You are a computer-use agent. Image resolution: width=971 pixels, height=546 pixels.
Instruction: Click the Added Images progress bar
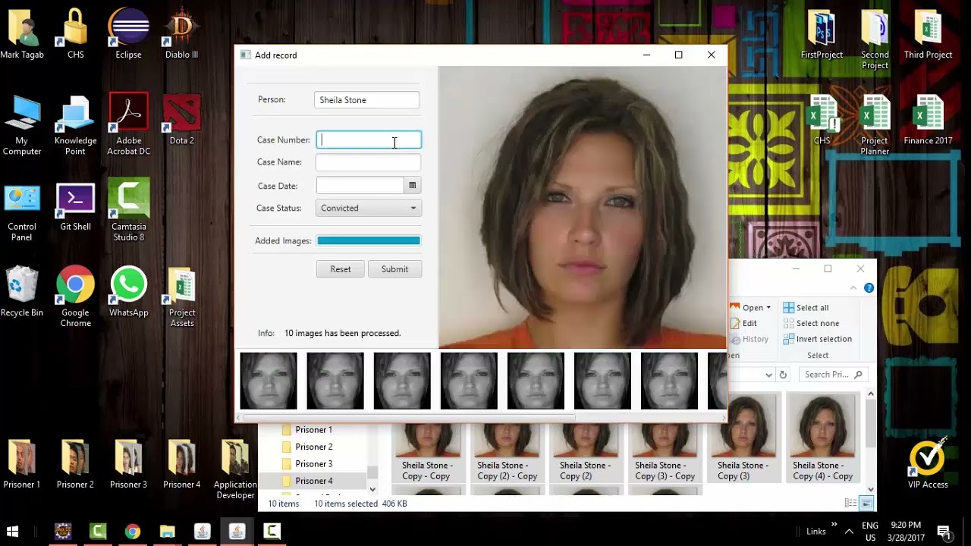tap(369, 240)
